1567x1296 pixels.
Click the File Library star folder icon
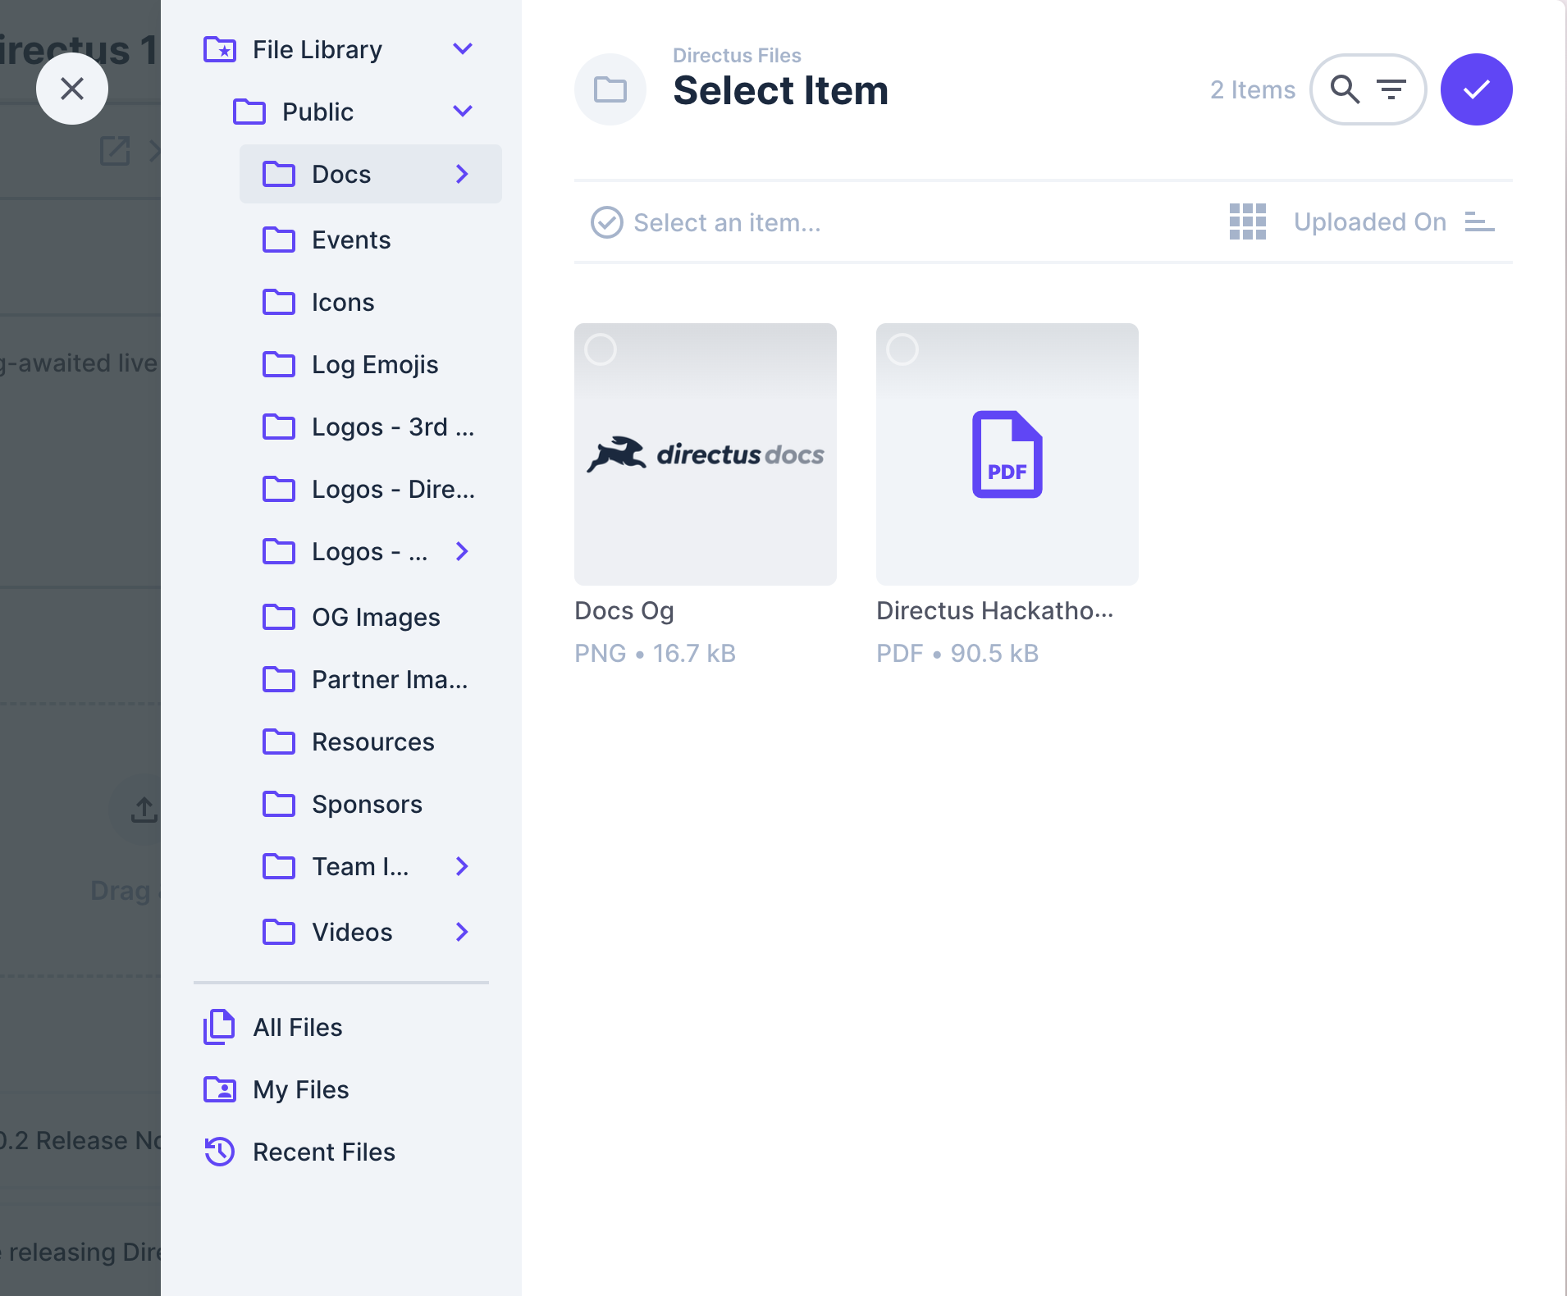coord(219,49)
